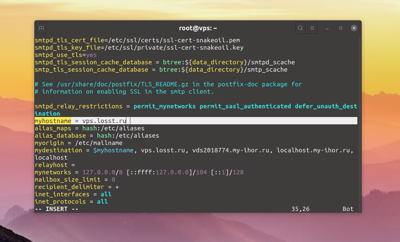Click the INSERT mode status indicator

(56, 209)
